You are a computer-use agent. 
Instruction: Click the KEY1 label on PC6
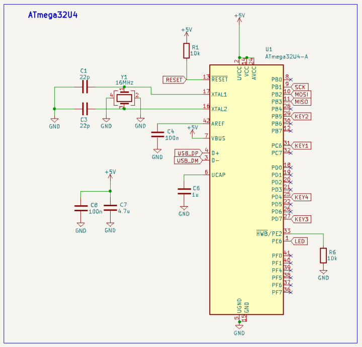pos(302,145)
